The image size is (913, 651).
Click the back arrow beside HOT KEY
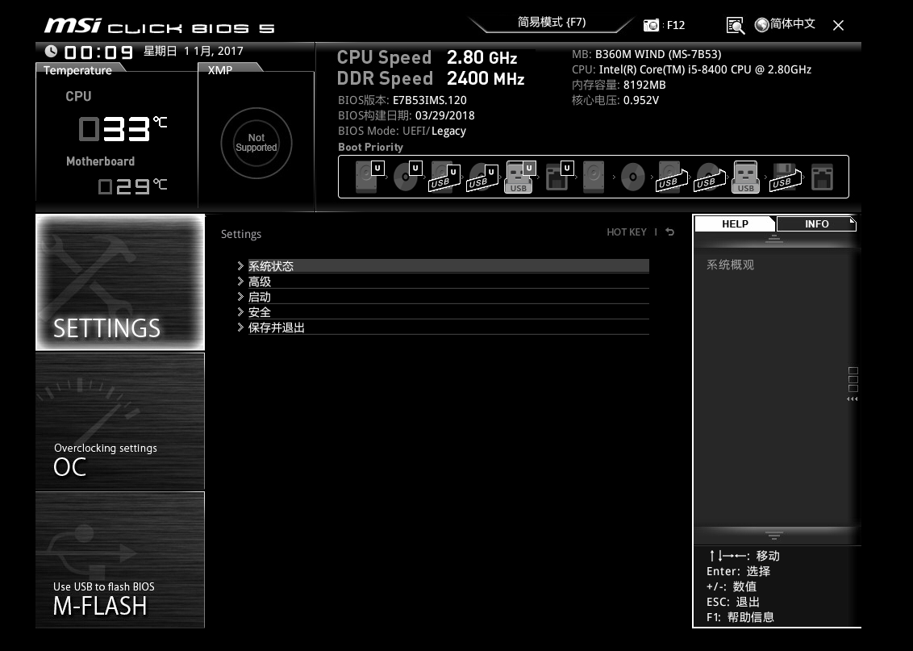670,232
